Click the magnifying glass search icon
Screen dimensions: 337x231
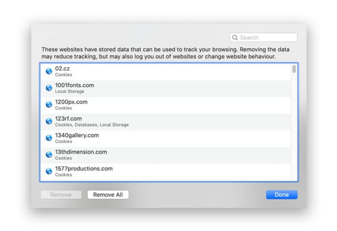click(235, 38)
